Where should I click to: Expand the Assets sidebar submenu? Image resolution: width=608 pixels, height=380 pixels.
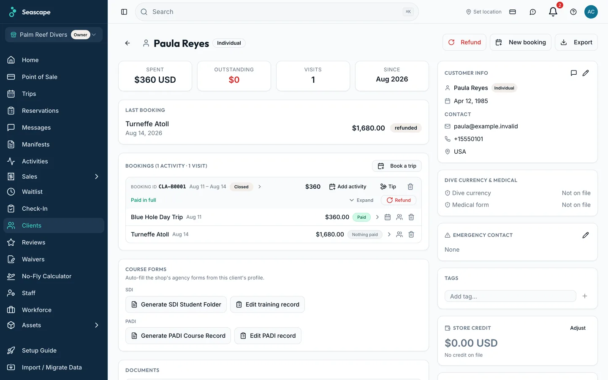point(97,325)
